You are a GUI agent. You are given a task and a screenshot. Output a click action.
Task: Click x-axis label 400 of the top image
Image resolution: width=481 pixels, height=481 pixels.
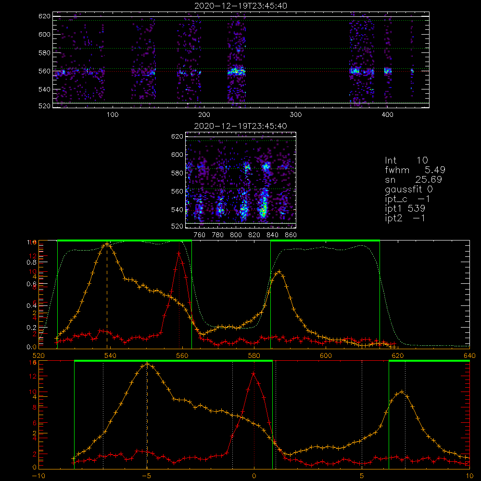pyautogui.click(x=387, y=115)
